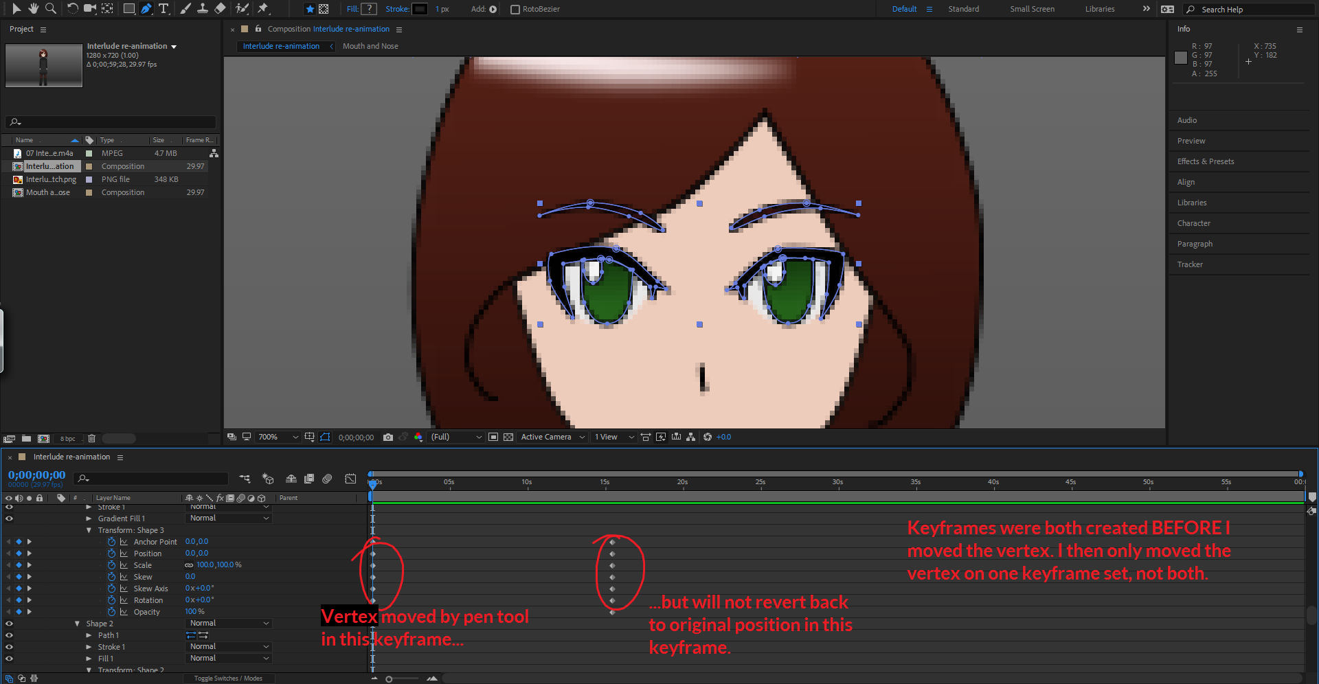Open Composition Mini-Flowchart in timeline
The image size is (1319, 684).
245,479
